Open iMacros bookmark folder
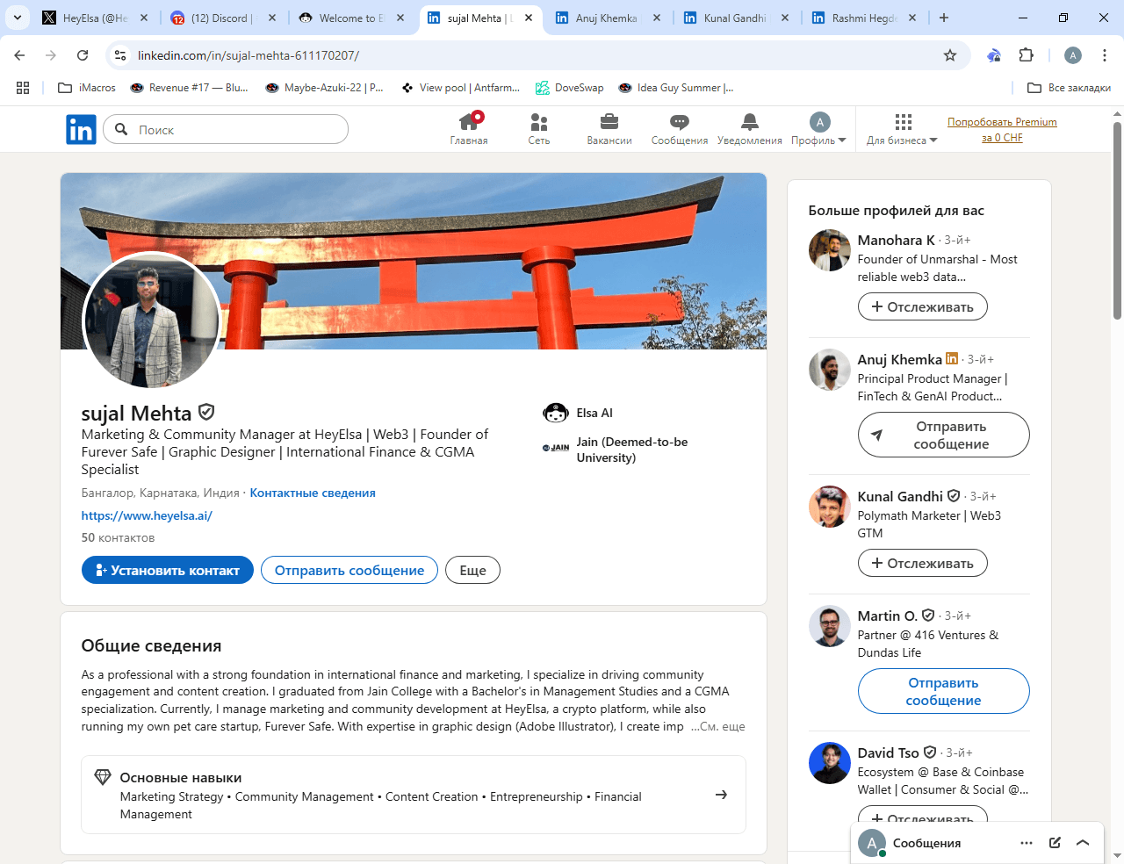 pos(87,88)
